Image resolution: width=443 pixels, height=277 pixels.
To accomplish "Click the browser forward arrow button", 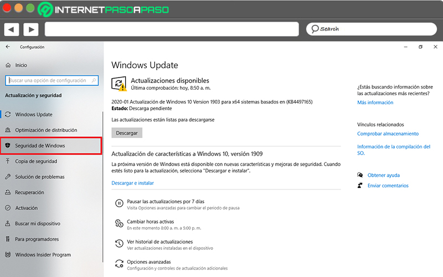I will 30,29.
